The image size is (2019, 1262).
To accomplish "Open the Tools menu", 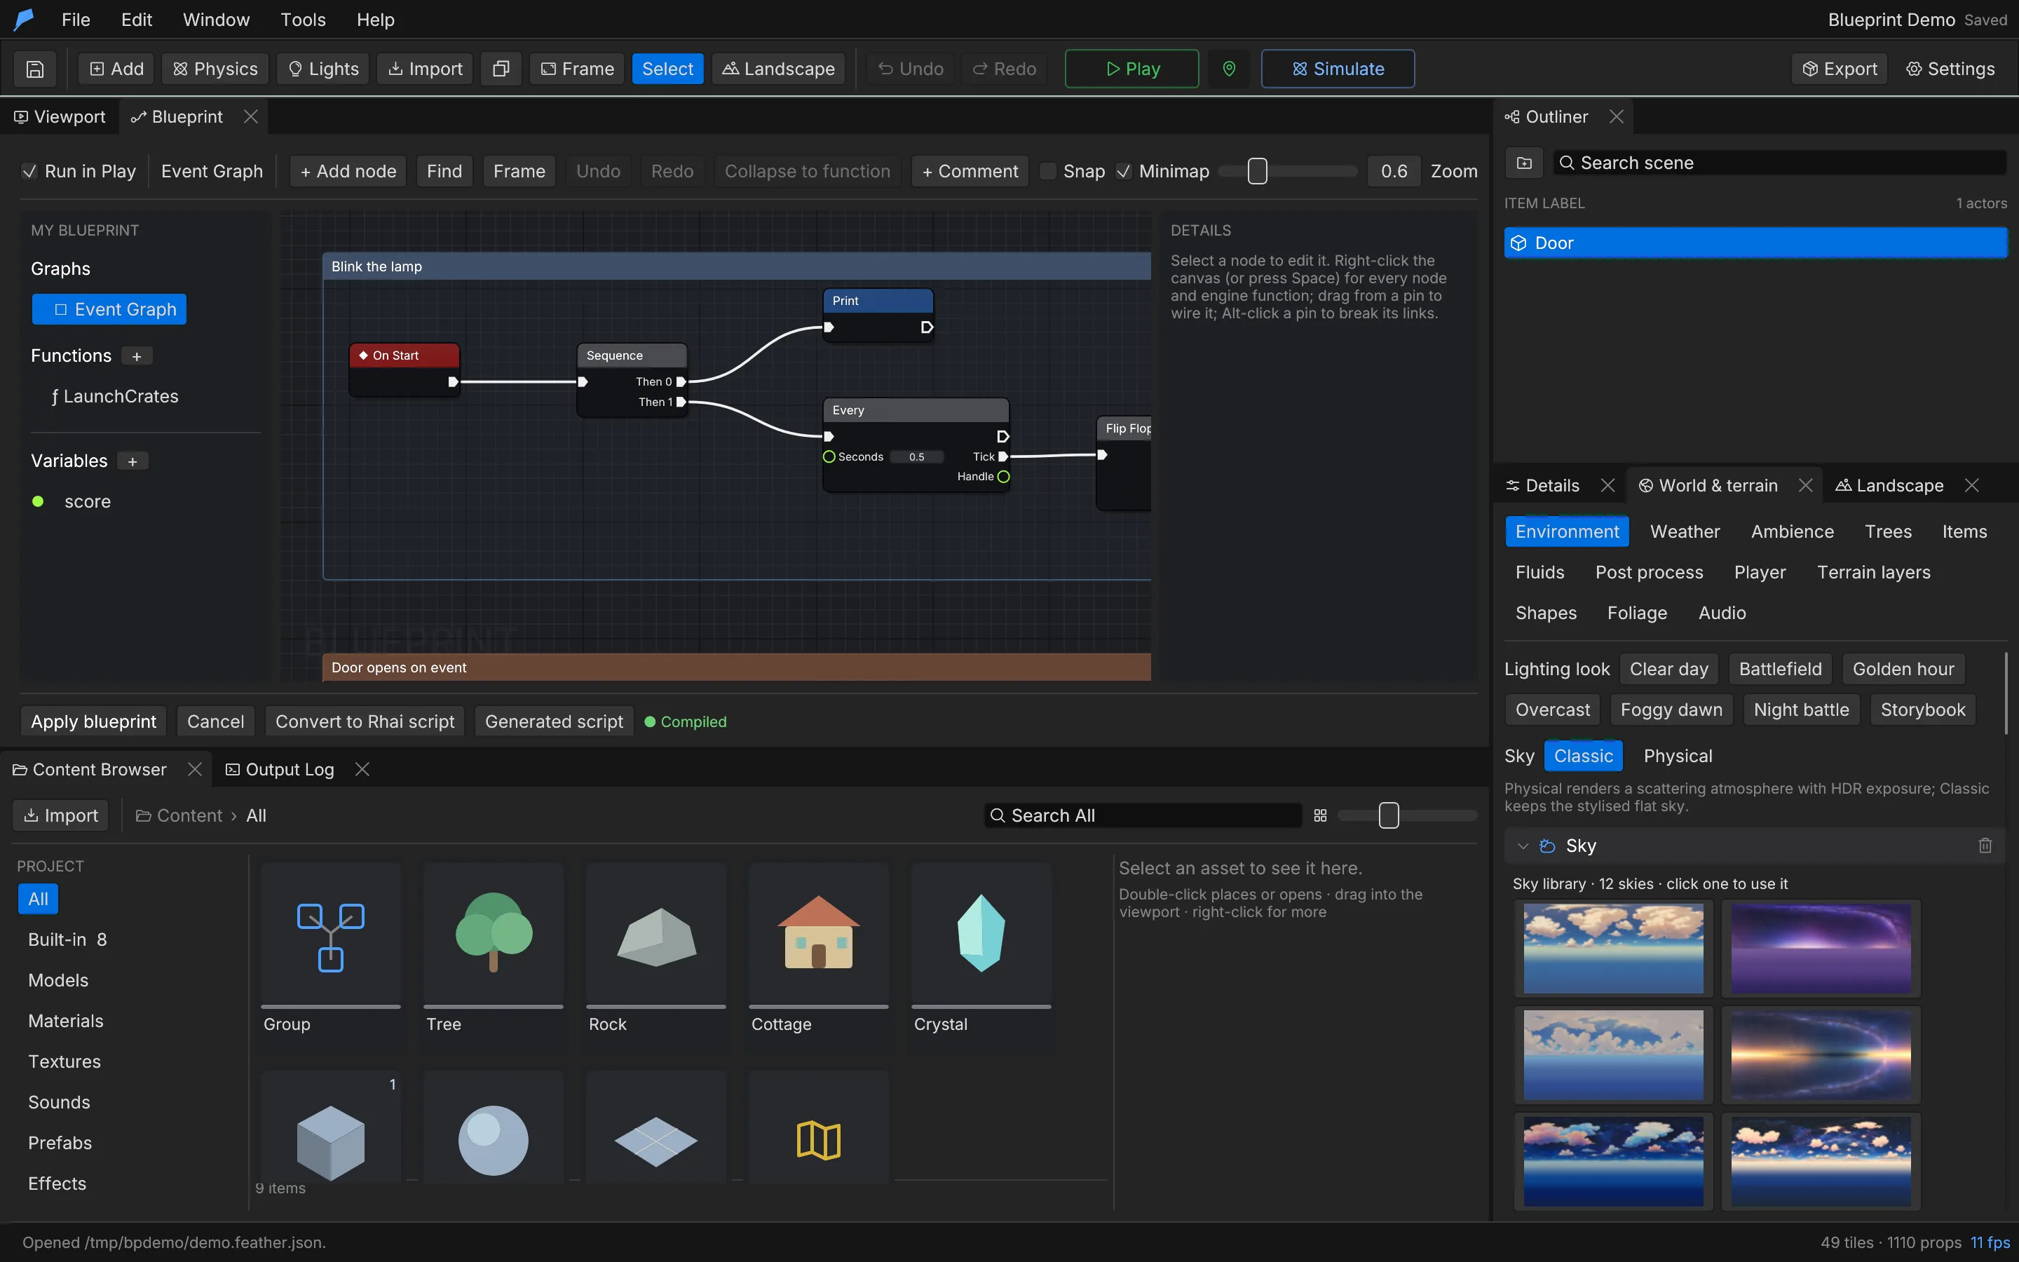I will 303,19.
